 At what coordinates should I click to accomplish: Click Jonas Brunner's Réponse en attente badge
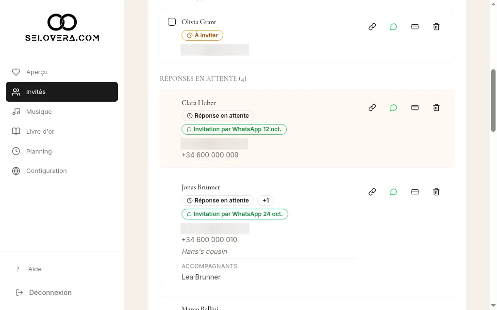[x=218, y=201]
